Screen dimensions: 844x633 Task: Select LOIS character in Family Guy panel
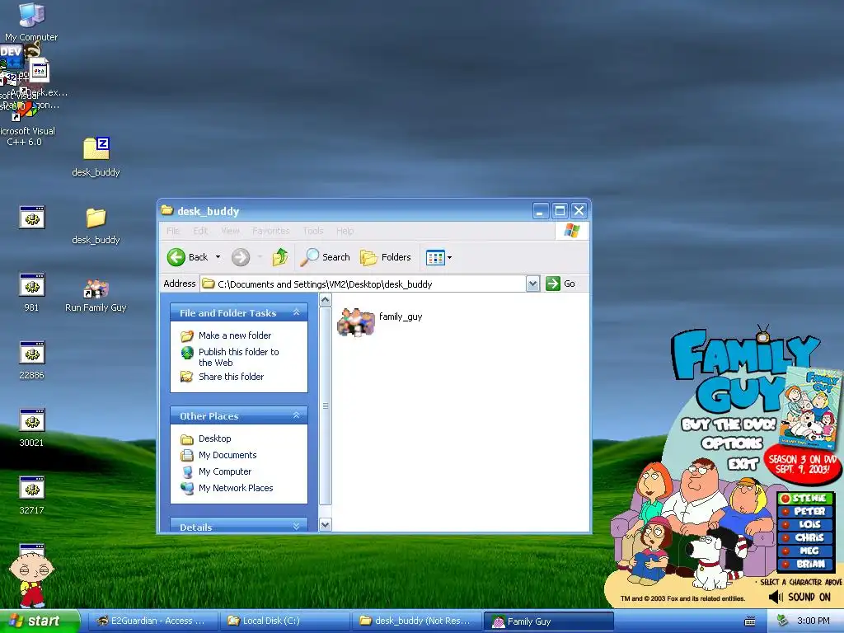tap(804, 524)
